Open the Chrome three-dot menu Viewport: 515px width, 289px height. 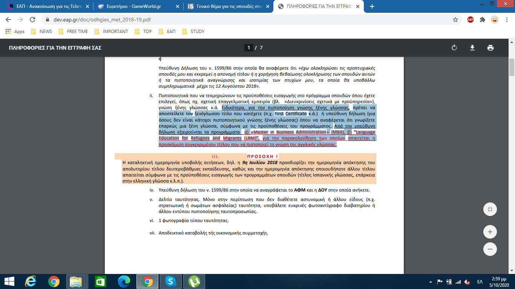click(x=507, y=20)
